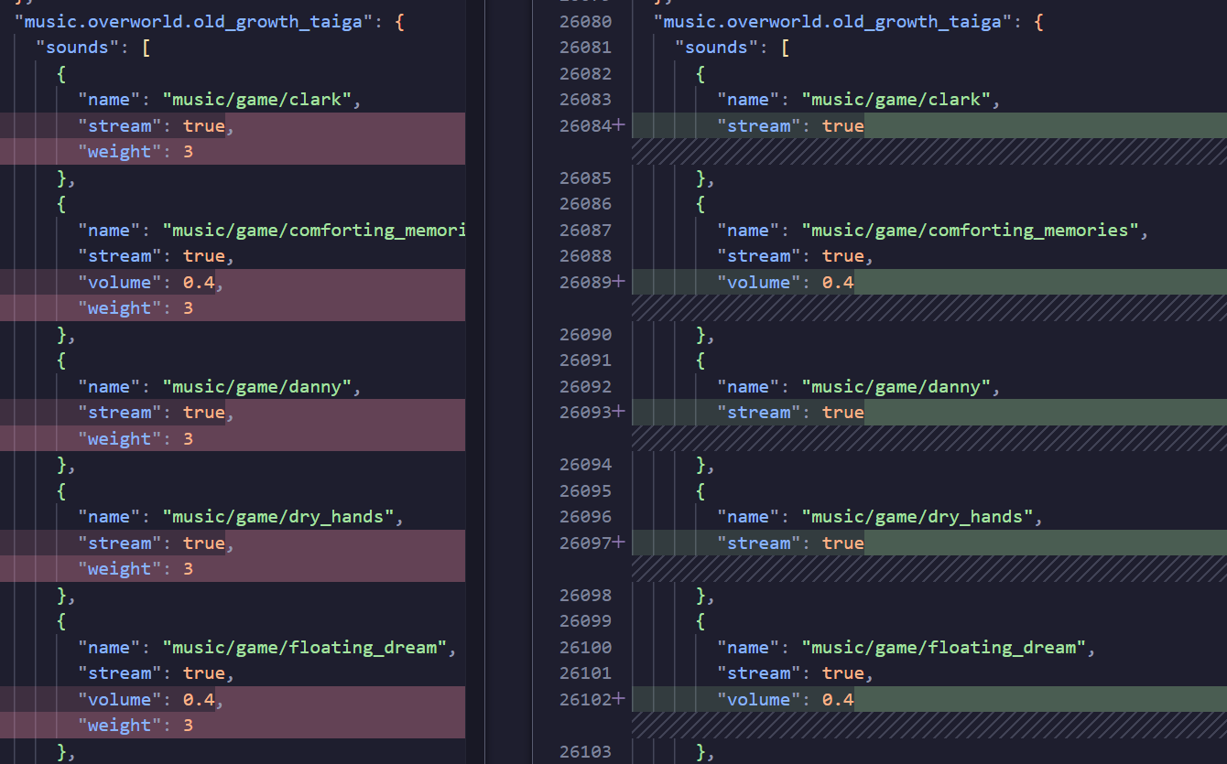Click "music/game/clark" value on line 26083
Viewport: 1227px width, 764px height.
pyautogui.click(x=896, y=100)
